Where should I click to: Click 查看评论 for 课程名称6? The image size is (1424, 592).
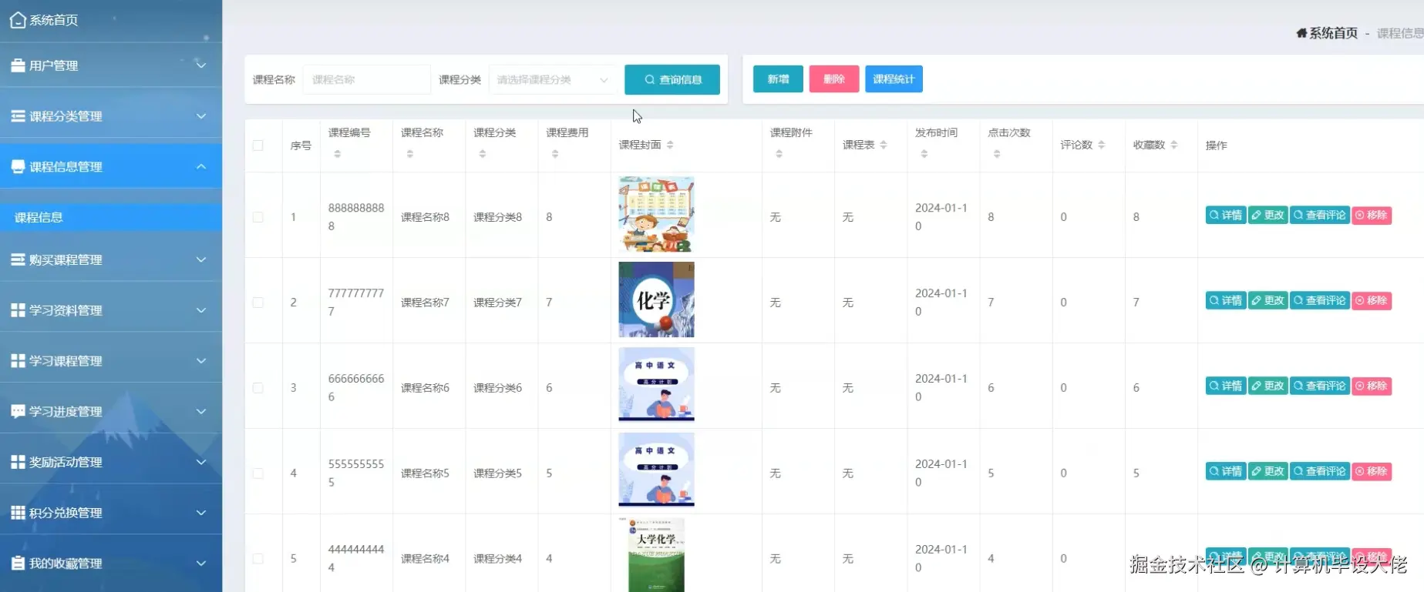pos(1320,386)
